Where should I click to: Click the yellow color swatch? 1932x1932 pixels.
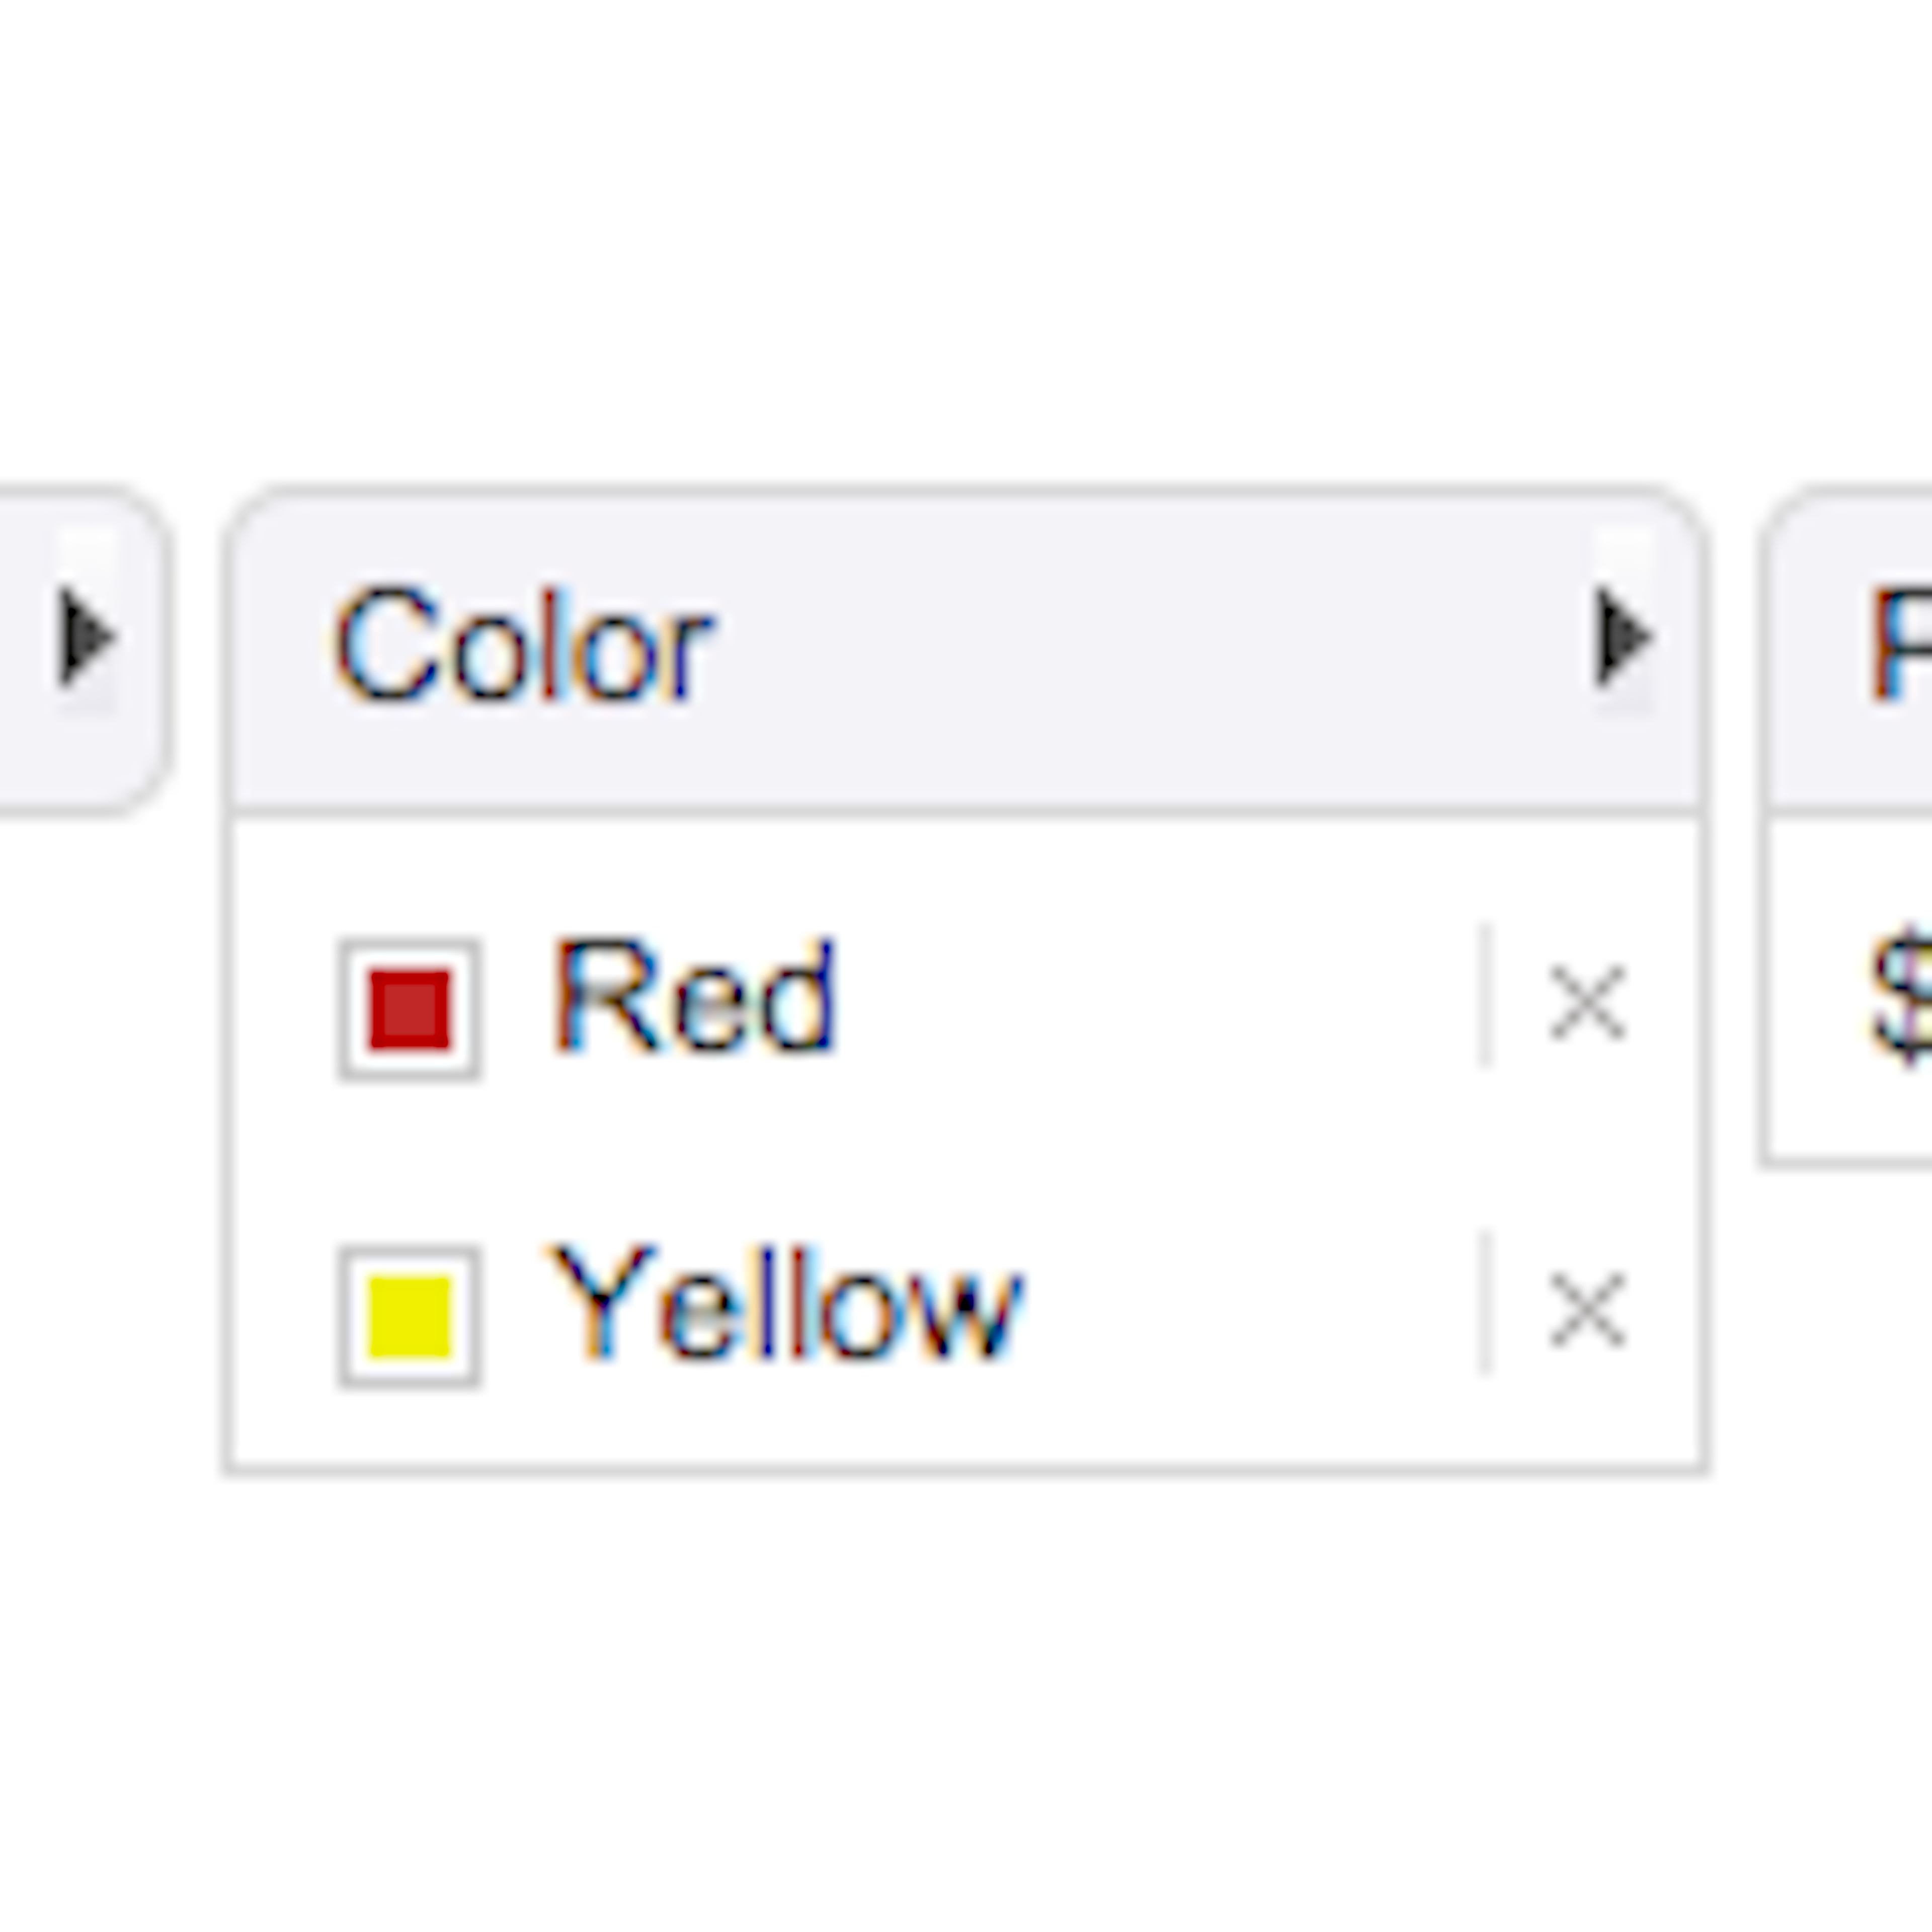pyautogui.click(x=410, y=1317)
